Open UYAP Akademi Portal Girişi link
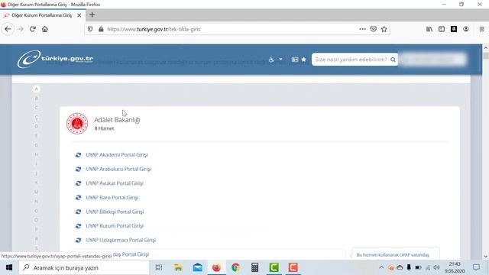The width and height of the screenshot is (489, 275). click(117, 154)
